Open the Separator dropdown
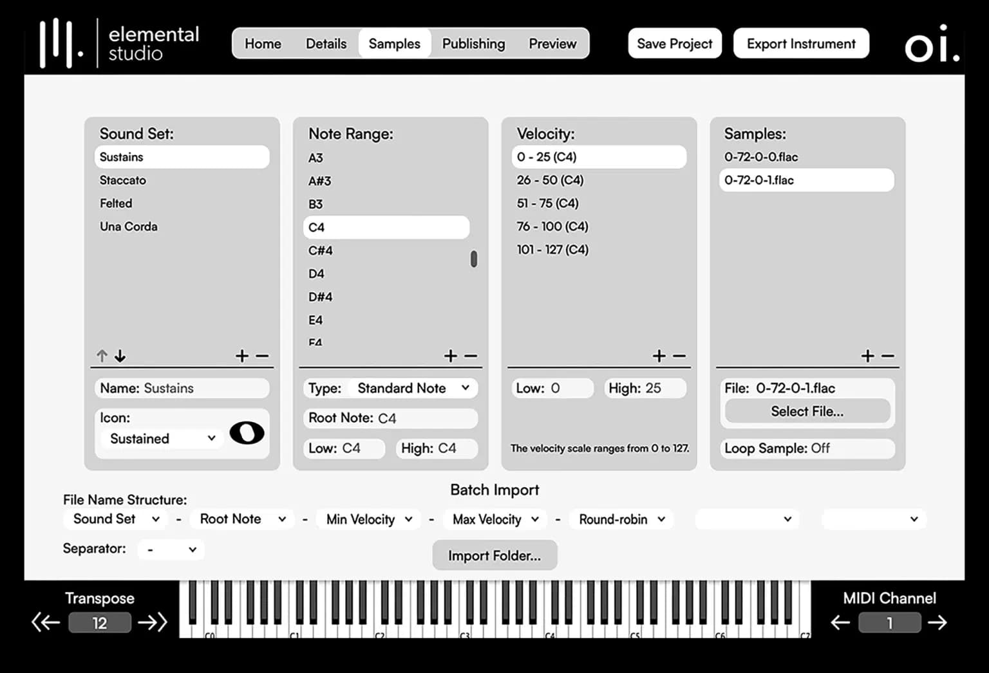989x673 pixels. pos(171,549)
